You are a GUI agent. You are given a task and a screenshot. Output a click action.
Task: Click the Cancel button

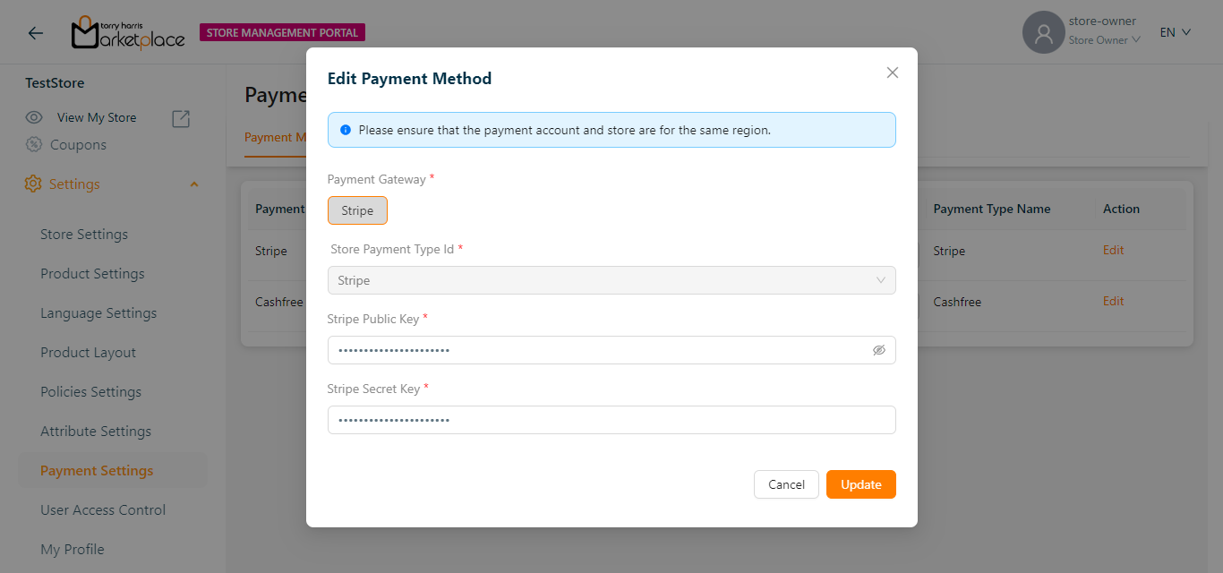pos(786,484)
